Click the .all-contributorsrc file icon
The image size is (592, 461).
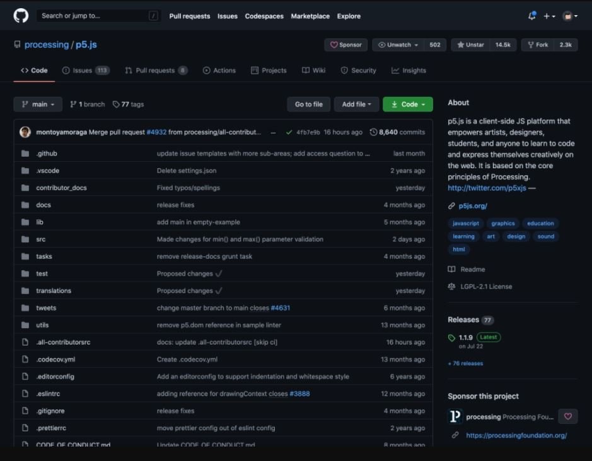(x=25, y=342)
